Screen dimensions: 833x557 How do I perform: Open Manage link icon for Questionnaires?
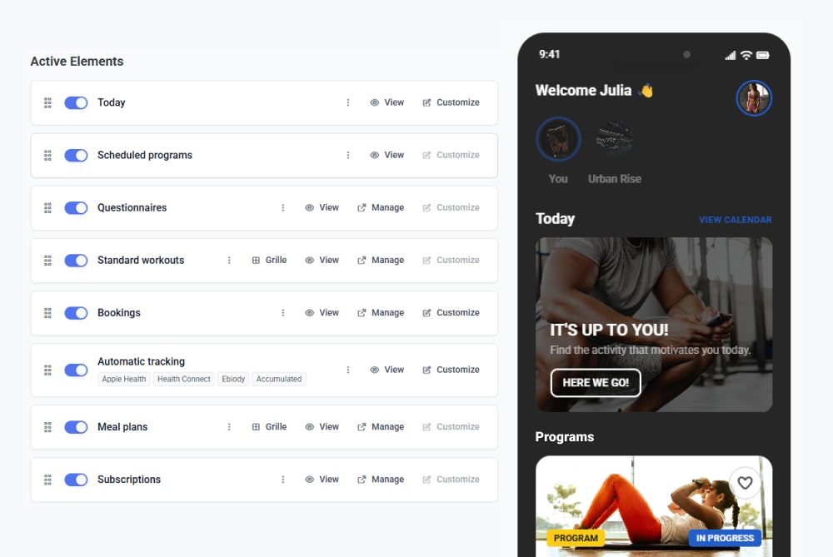[362, 207]
